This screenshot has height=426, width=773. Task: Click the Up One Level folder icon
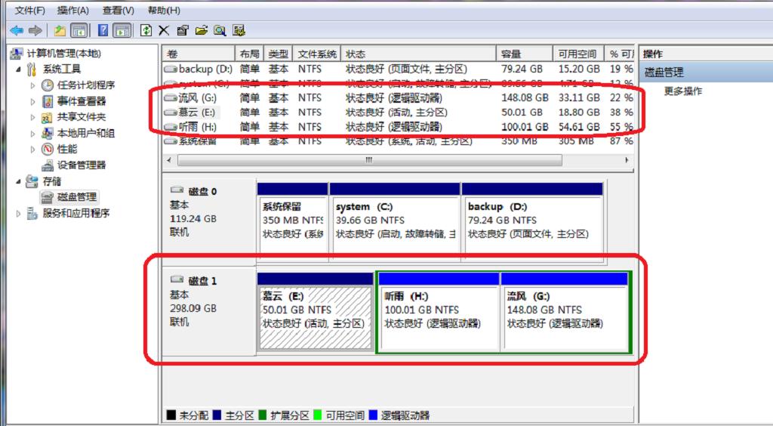click(x=60, y=30)
